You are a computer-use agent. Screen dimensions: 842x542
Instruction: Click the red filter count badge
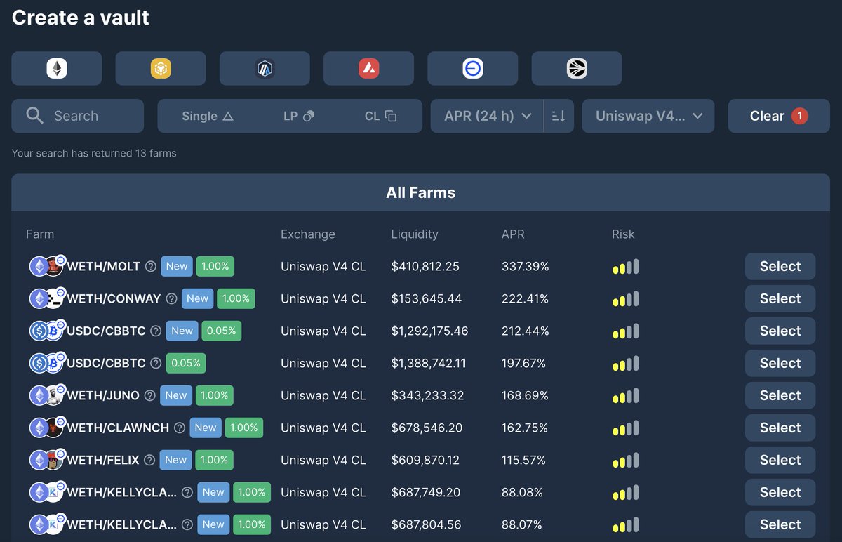point(800,116)
